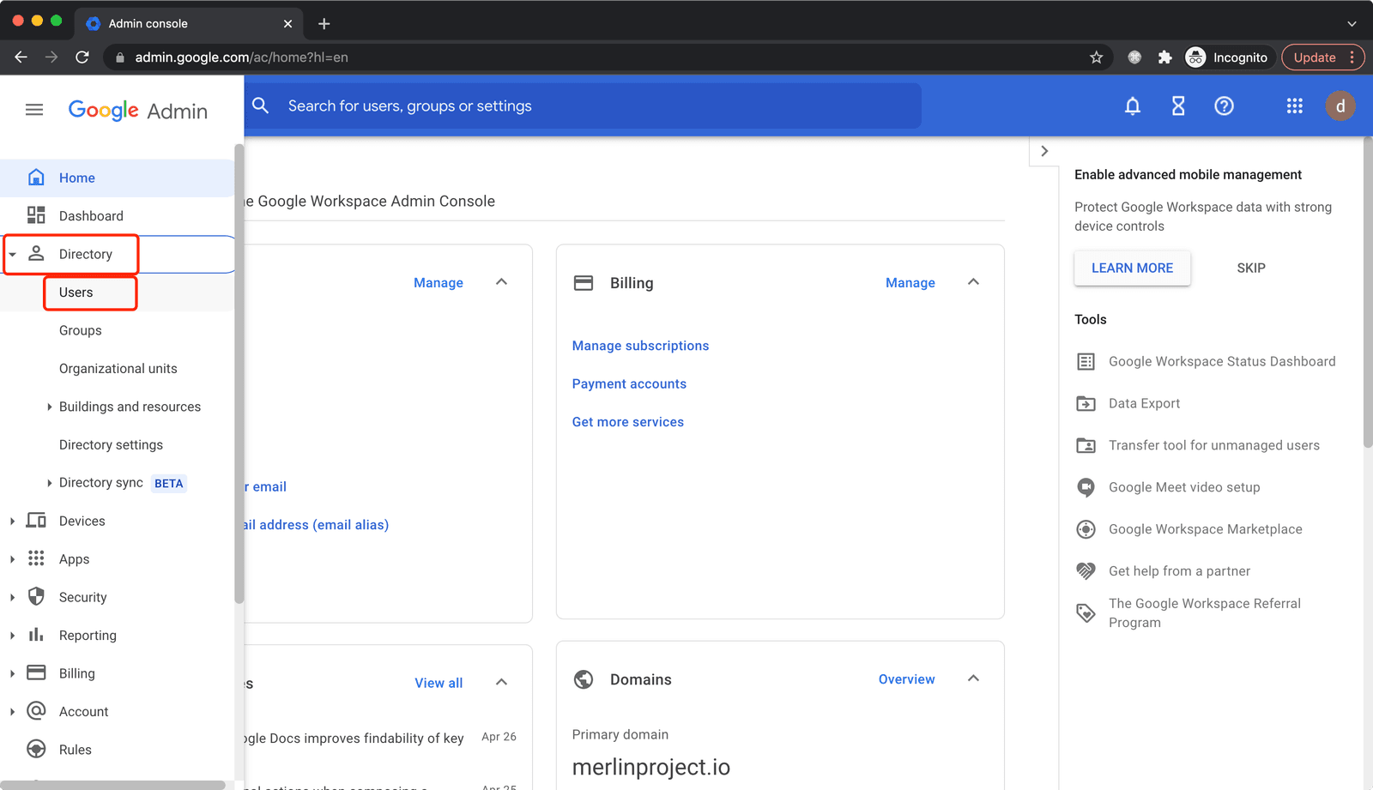Open Directory settings
The image size is (1373, 790).
[111, 444]
